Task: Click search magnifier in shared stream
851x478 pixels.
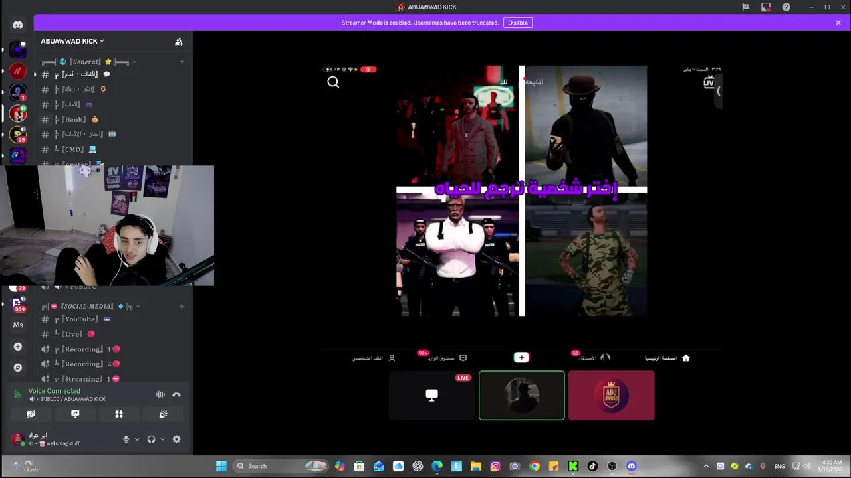Action: [x=333, y=82]
